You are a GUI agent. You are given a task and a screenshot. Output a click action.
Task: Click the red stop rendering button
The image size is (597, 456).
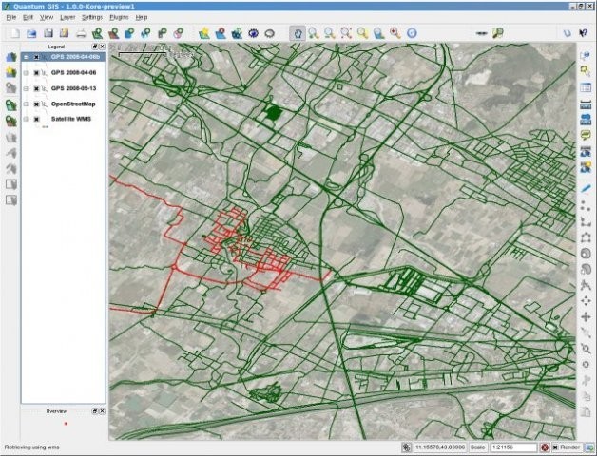(x=545, y=447)
